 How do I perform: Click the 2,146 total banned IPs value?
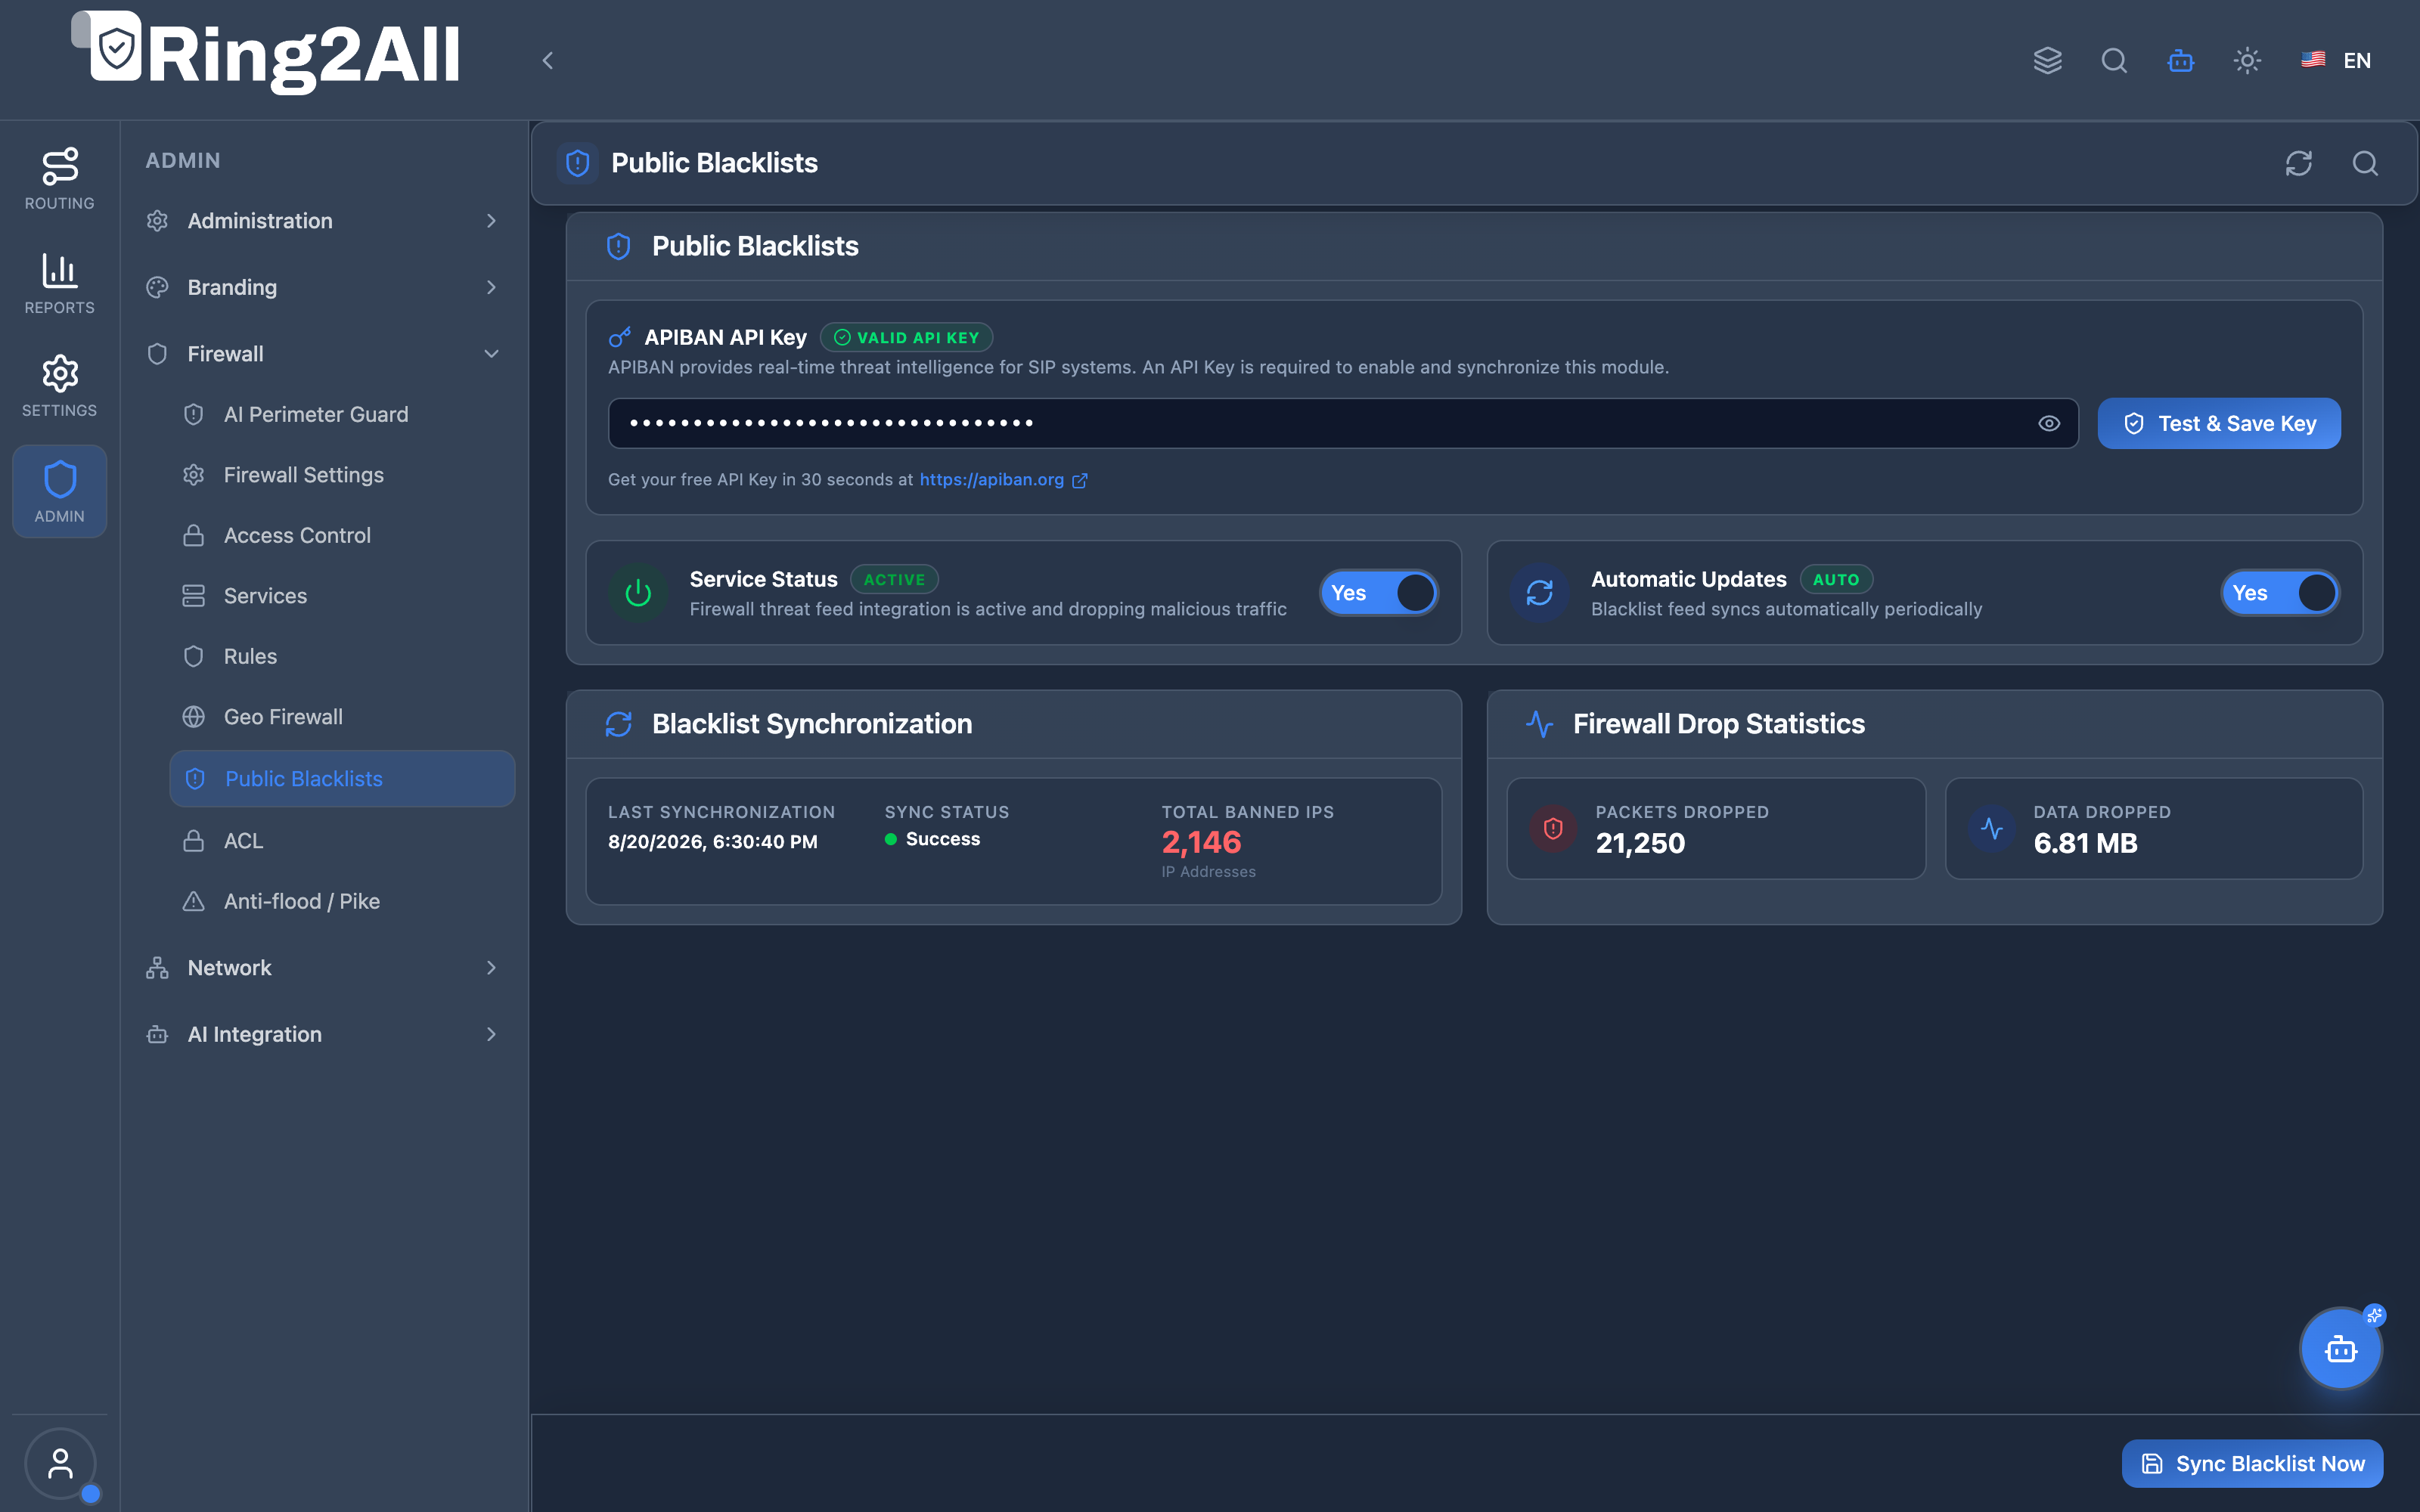pos(1201,842)
